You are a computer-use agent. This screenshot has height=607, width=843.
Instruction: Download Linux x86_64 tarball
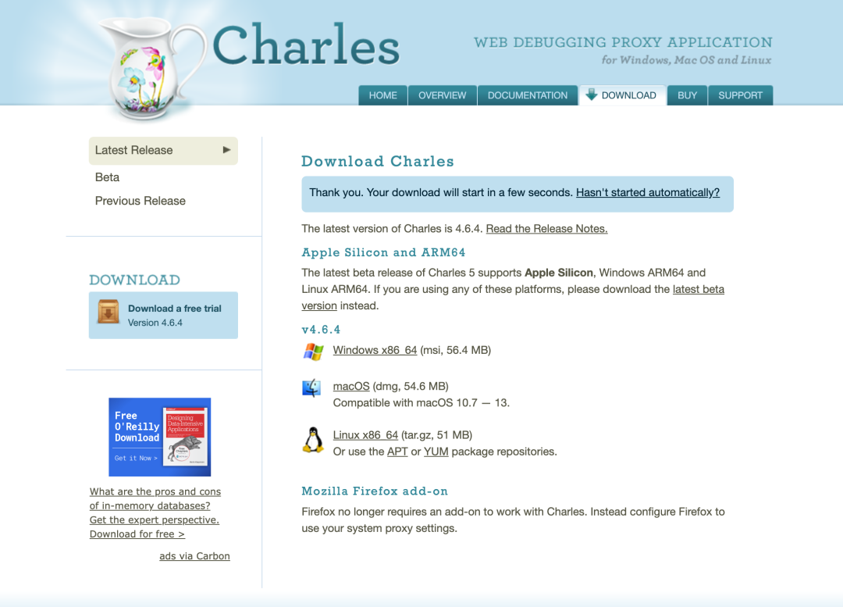(365, 435)
